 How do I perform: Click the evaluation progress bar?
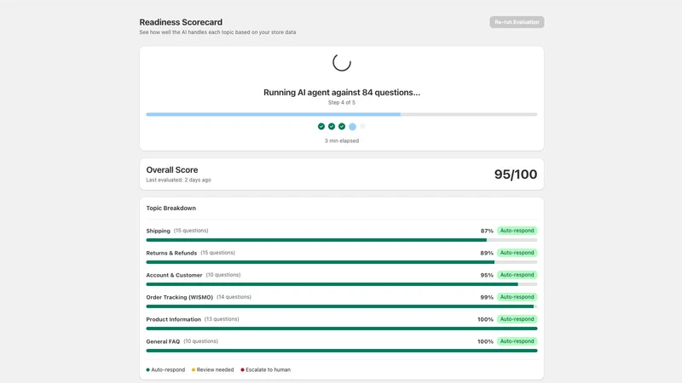coord(342,115)
